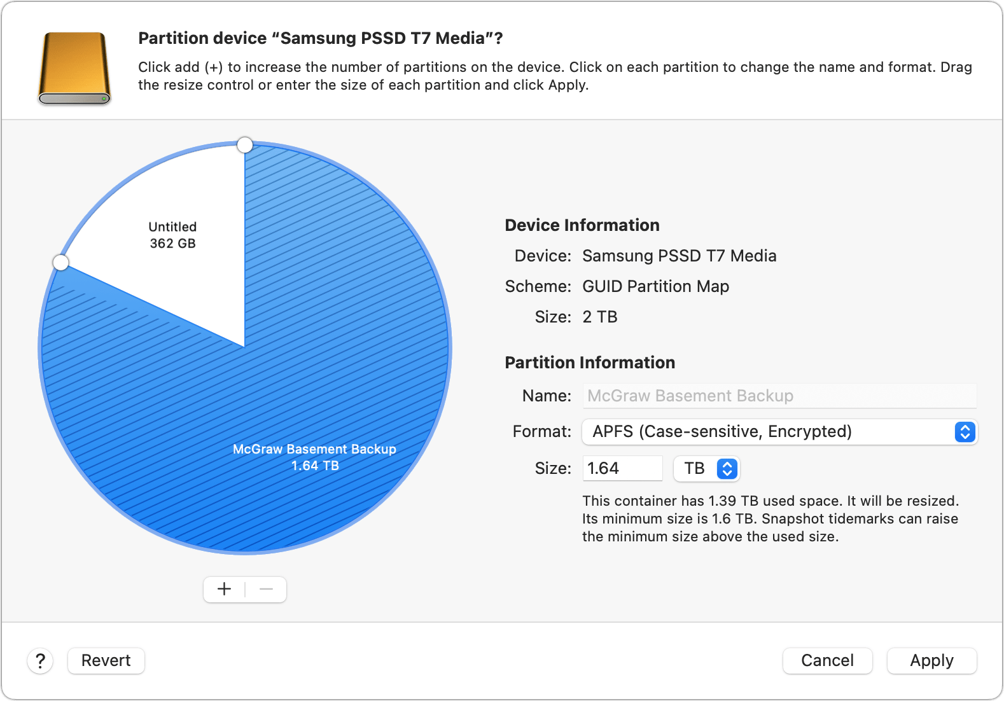Open the size unit TB dropdown
Viewport: 1004px width, 701px height.
(x=706, y=468)
